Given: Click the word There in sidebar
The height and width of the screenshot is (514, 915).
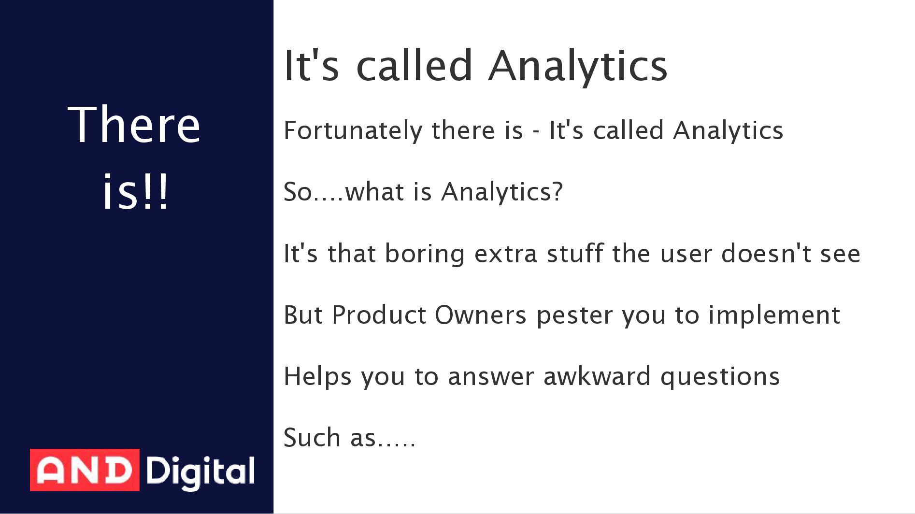Looking at the screenshot, I should 134,125.
